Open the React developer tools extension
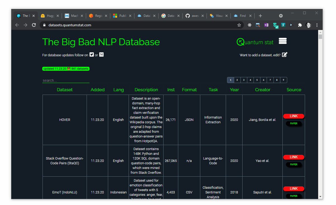This screenshot has height=205, width=336. pos(249,25)
